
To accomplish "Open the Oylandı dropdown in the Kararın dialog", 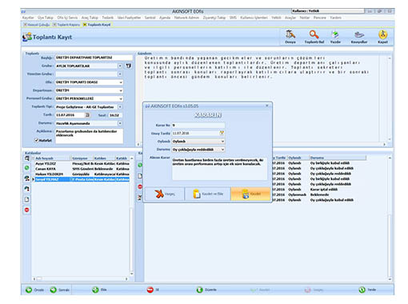I will click(222, 141).
